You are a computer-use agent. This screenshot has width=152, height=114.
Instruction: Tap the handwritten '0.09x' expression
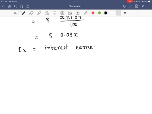[69, 35]
